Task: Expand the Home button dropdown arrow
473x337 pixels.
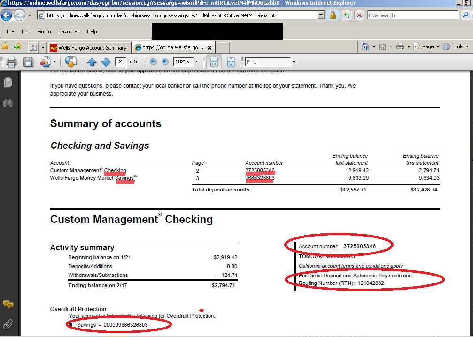Action: [374, 47]
